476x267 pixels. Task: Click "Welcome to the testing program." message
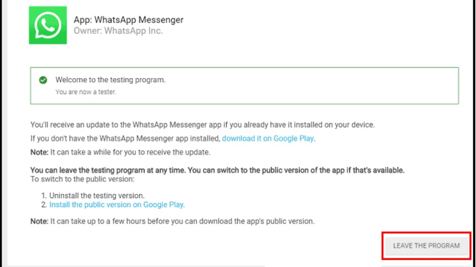(111, 80)
